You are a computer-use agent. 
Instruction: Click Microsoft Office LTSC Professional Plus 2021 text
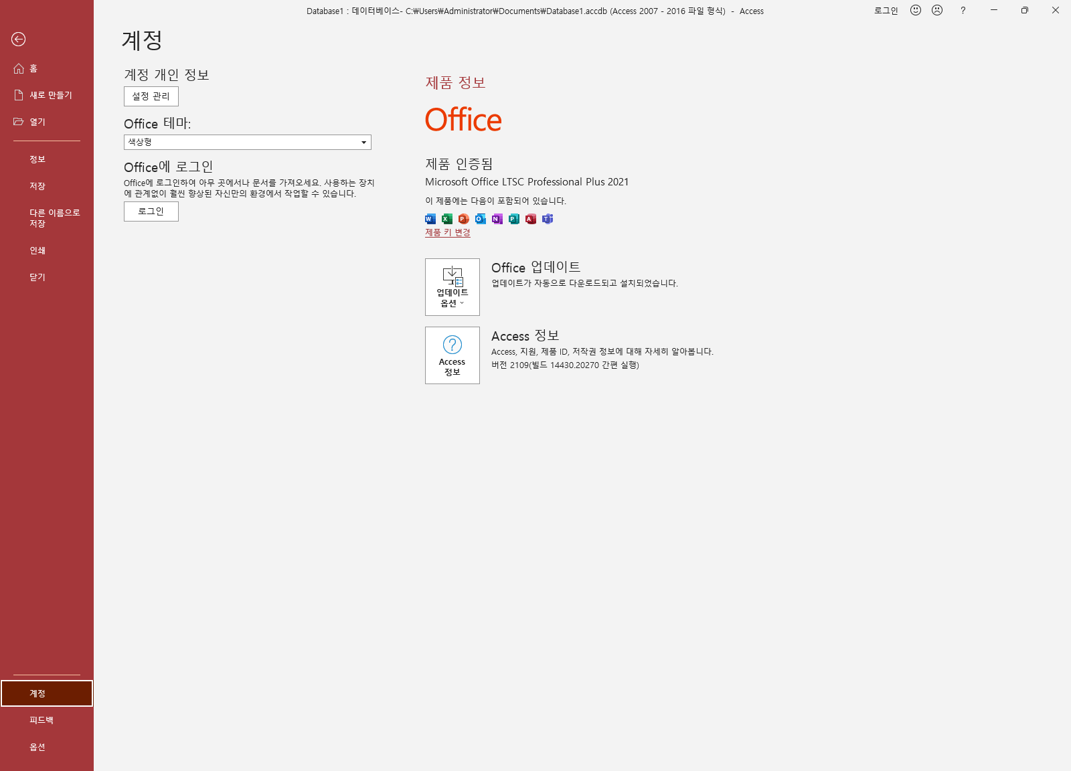click(x=527, y=182)
